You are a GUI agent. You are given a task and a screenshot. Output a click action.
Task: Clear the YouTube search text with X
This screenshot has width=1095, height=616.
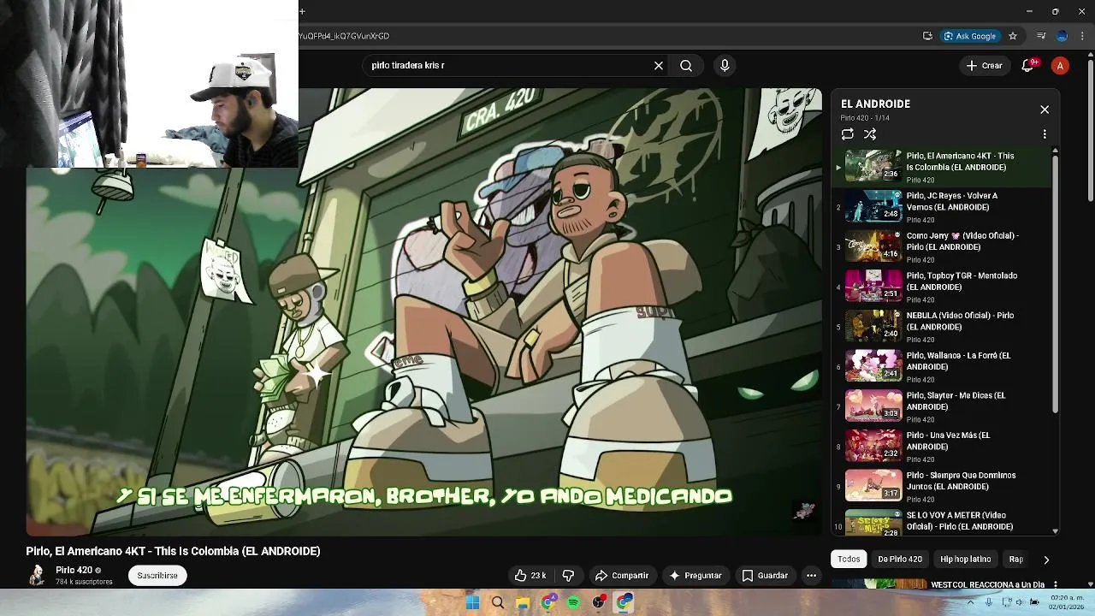(659, 65)
